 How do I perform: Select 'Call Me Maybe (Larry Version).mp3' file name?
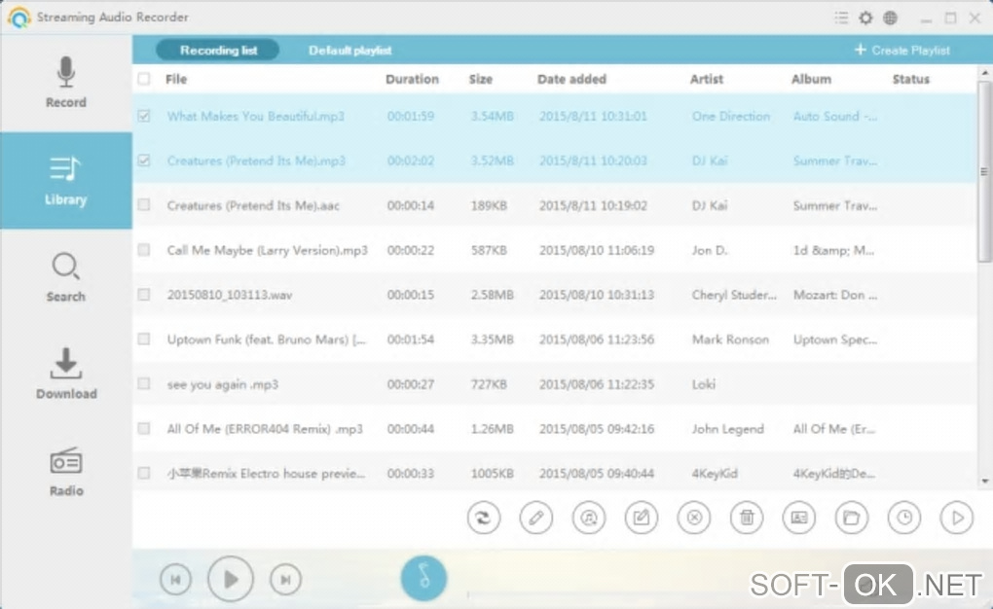coord(267,250)
